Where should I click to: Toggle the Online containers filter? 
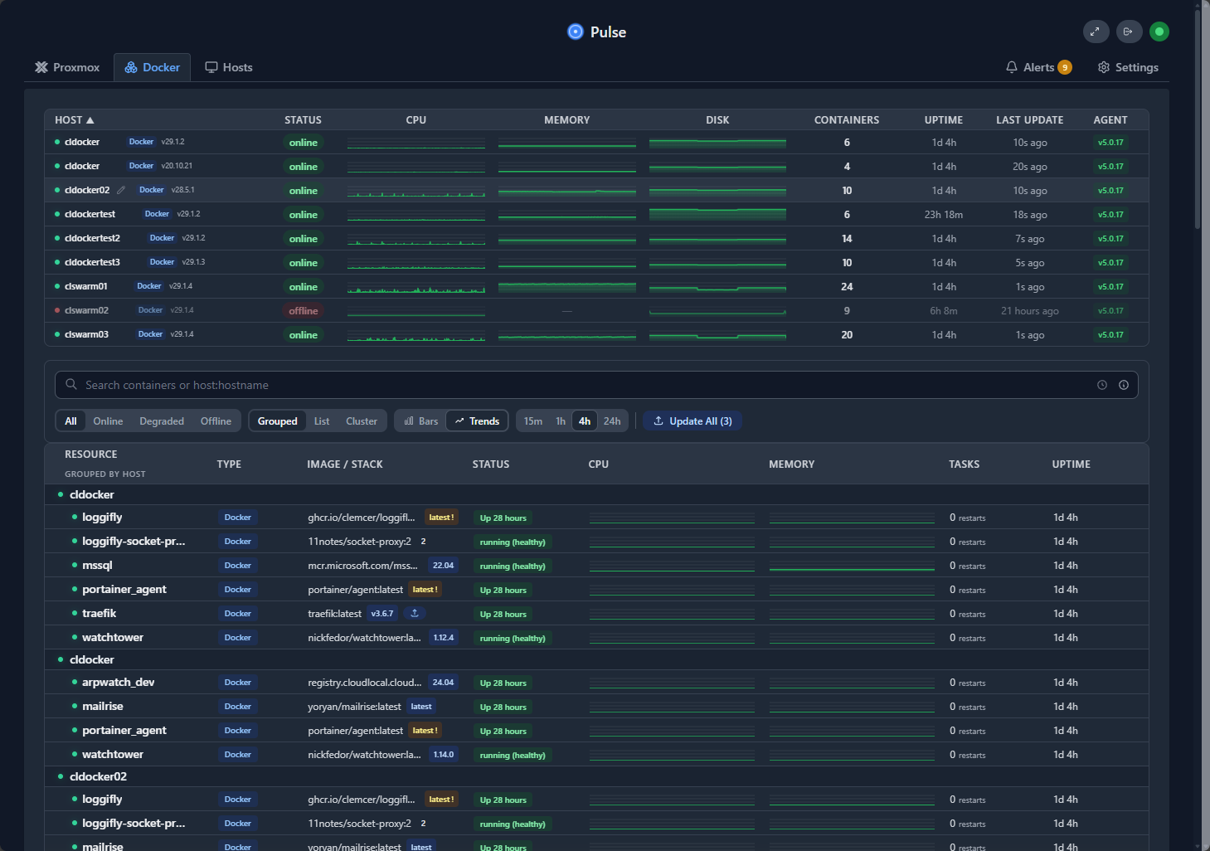[x=108, y=421]
